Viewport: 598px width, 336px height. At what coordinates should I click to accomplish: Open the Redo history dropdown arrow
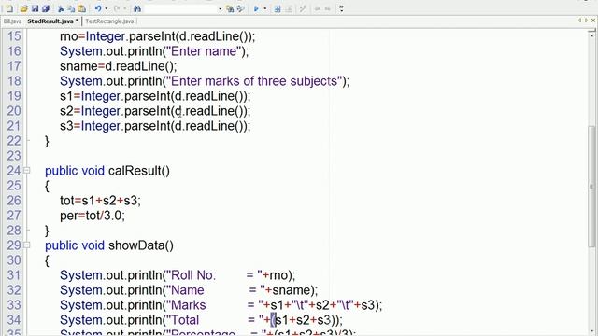[124, 8]
